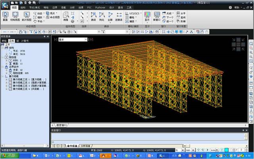The image size is (254, 159).
Task: Click the 初始视图 (Initial View) icon
Action: coord(15,16)
